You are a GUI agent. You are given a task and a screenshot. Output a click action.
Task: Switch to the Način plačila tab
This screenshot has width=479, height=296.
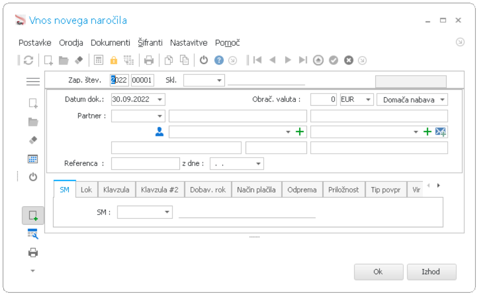256,190
